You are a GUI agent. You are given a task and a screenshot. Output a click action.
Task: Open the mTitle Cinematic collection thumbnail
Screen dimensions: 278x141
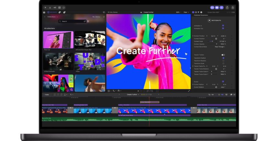pos(58,61)
